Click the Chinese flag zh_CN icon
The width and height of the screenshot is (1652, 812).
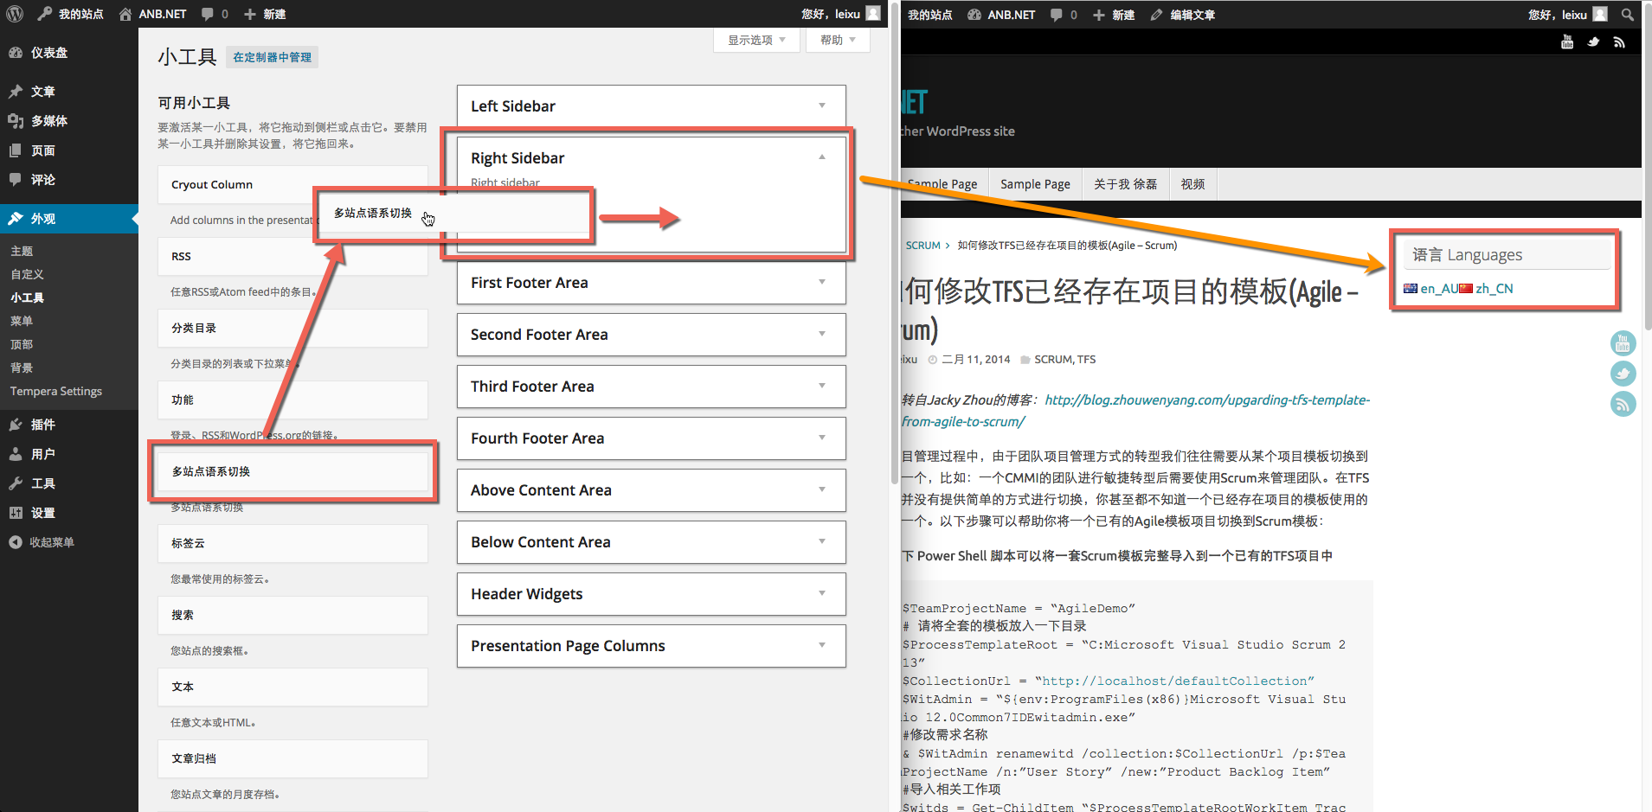tap(1466, 289)
